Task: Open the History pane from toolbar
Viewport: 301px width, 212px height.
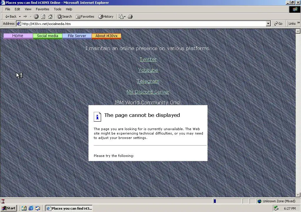Action: 106,16
